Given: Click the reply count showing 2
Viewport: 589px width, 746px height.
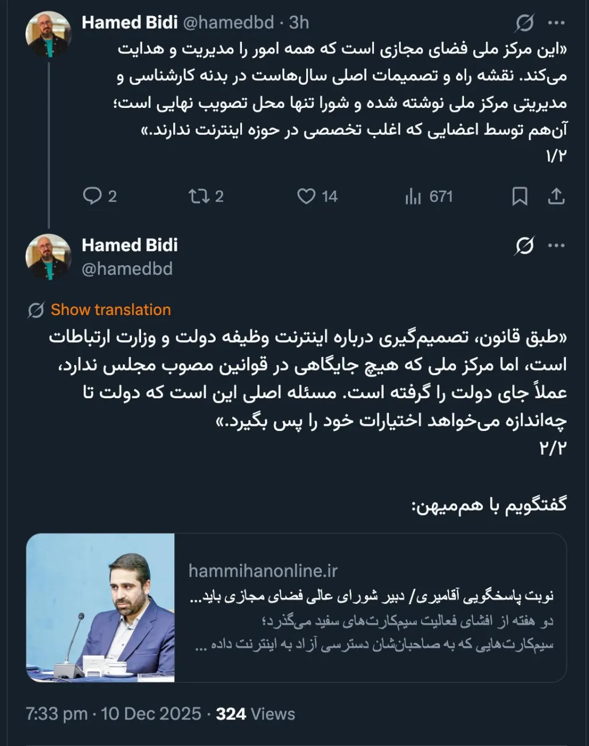Looking at the screenshot, I should click(x=110, y=197).
